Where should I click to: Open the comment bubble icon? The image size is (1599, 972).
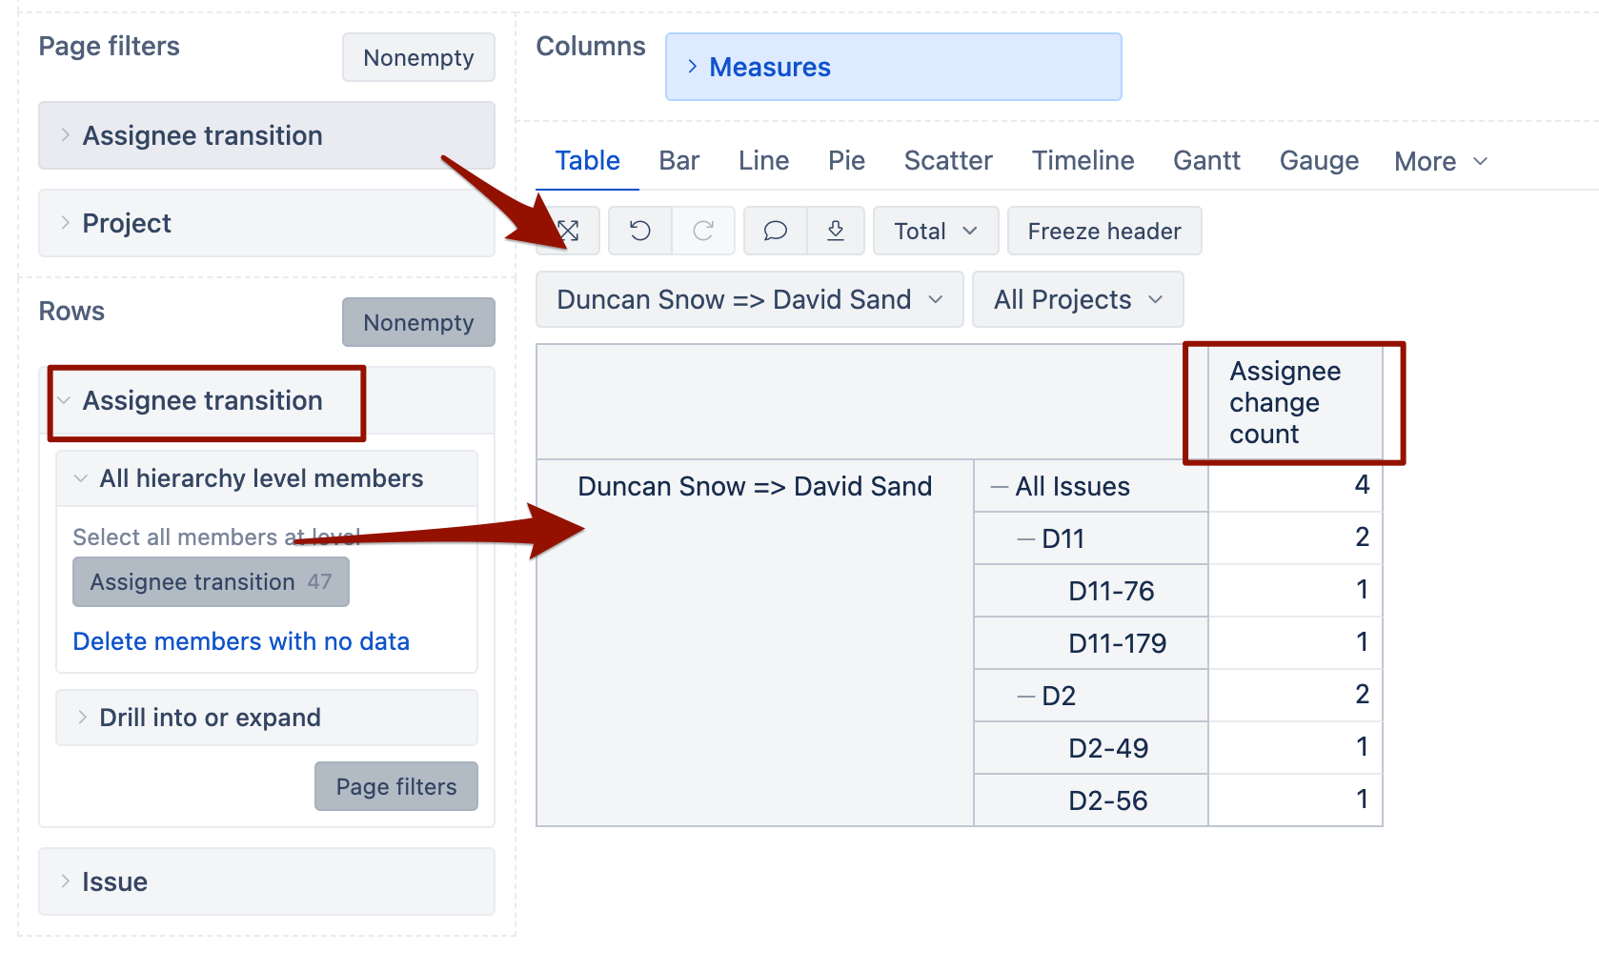click(x=776, y=231)
